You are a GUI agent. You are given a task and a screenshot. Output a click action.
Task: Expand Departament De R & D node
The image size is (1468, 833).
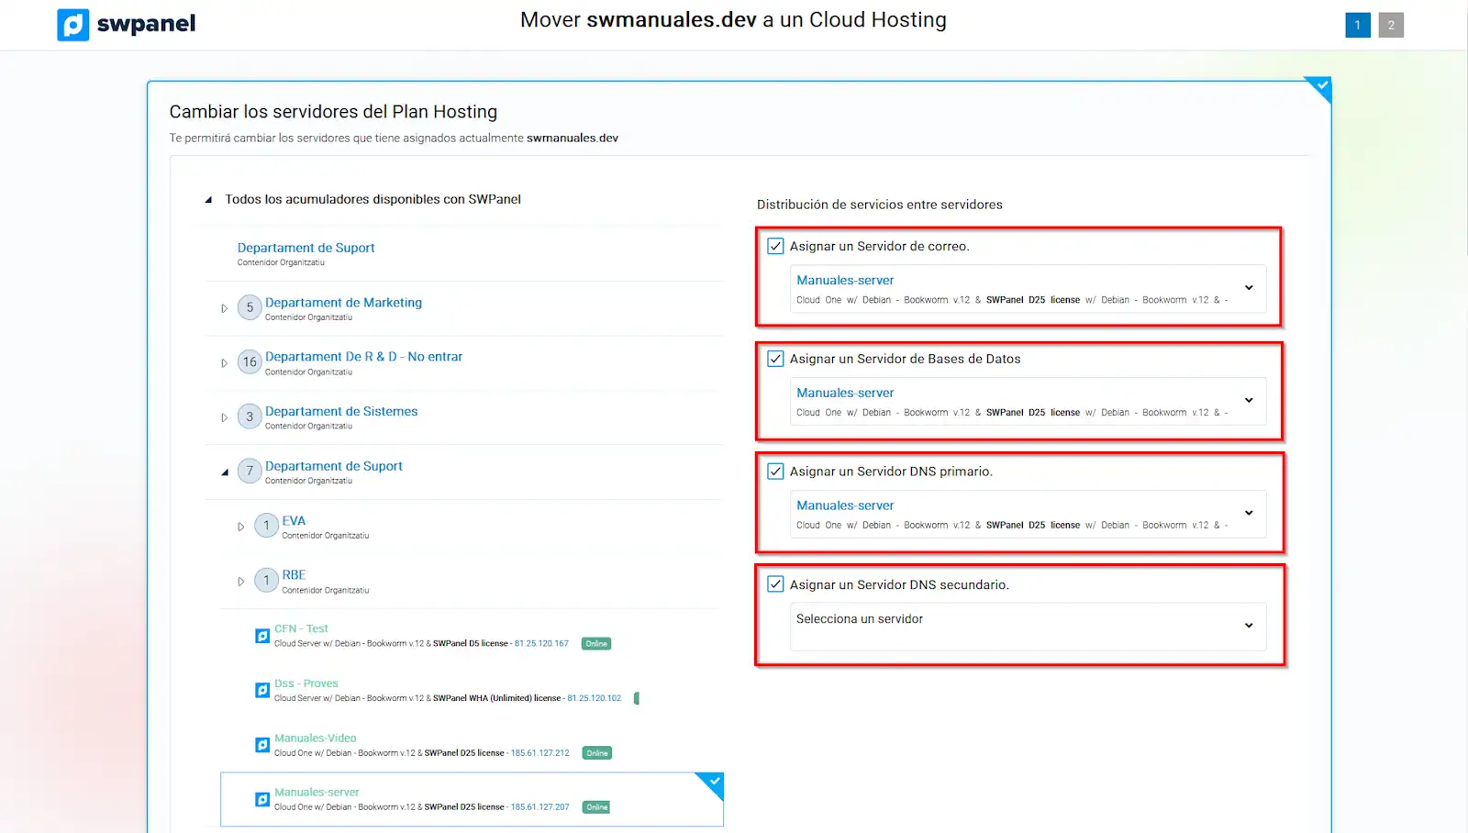224,363
